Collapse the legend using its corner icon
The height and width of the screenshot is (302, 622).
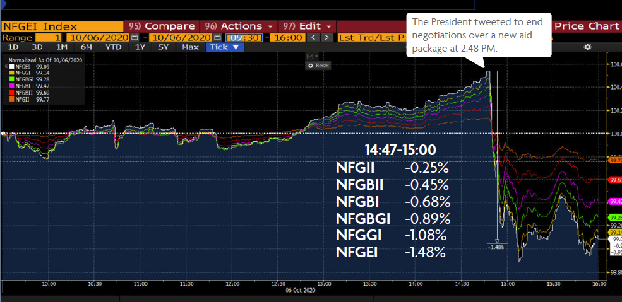click(7, 65)
